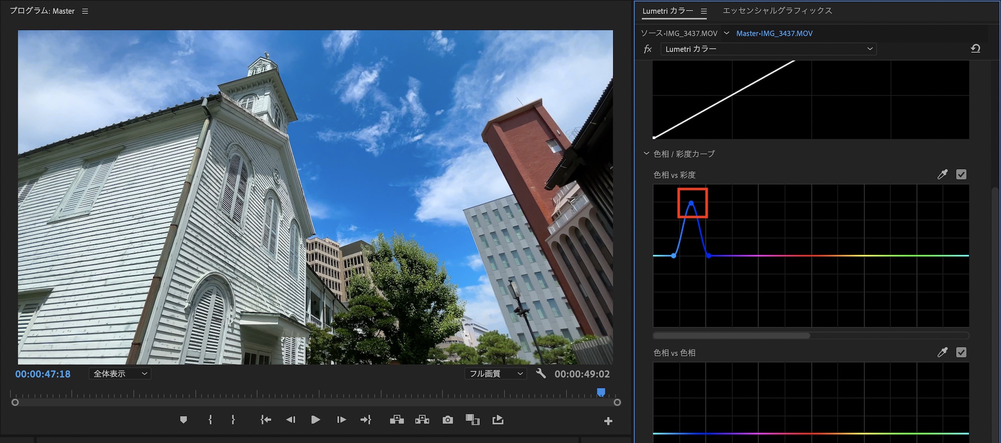The height and width of the screenshot is (443, 1001).
Task: Toggle the 色相 vs 色相 checkbox
Action: (x=961, y=352)
